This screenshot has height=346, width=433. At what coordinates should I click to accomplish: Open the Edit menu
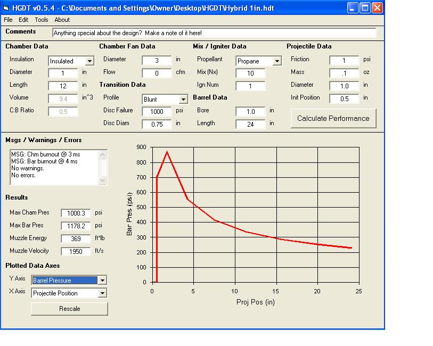(x=23, y=20)
